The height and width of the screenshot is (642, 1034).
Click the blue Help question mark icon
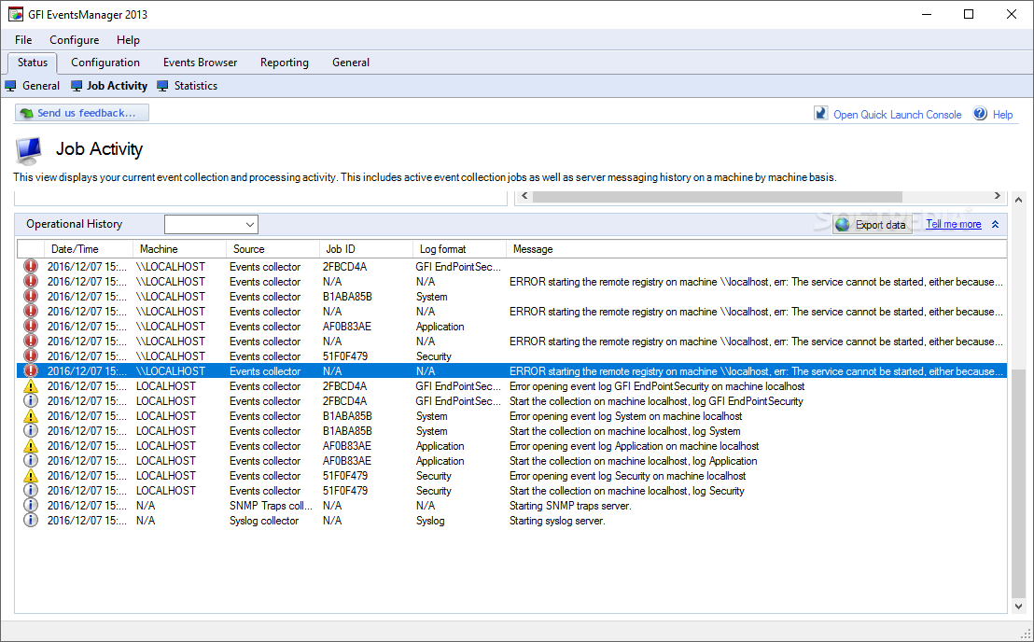pos(980,113)
